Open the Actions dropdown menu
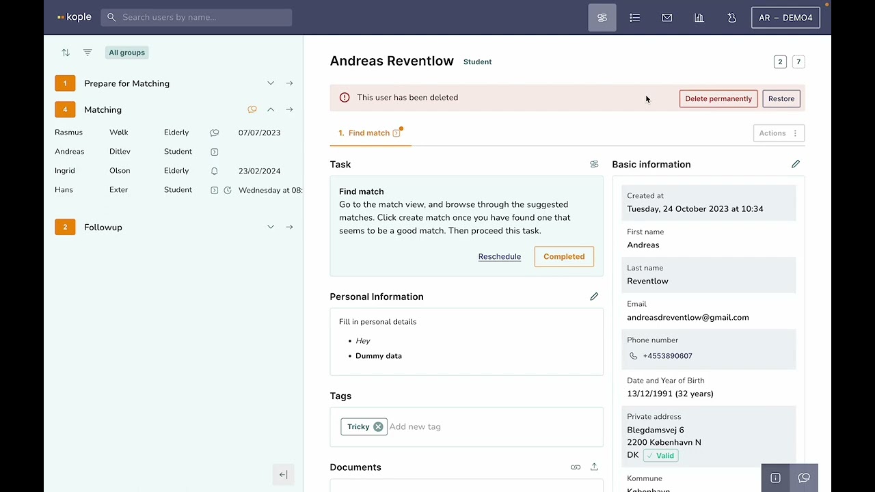The height and width of the screenshot is (492, 875). (779, 133)
